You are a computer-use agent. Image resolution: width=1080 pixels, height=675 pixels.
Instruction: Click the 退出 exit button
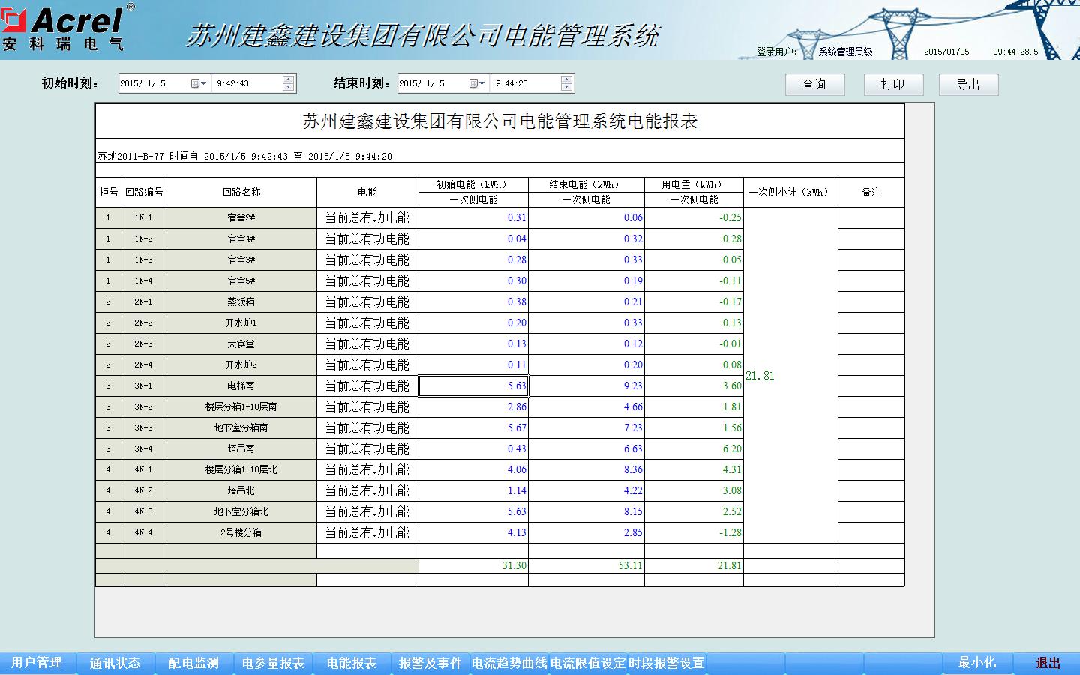point(1048,663)
